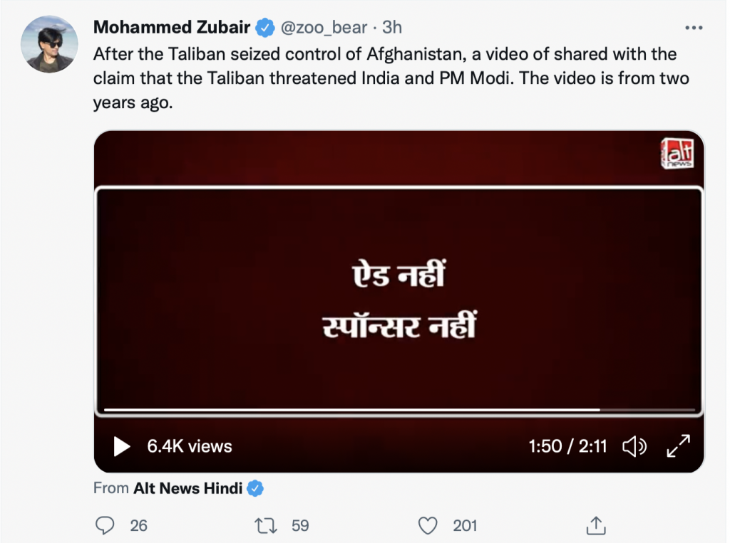Image resolution: width=730 pixels, height=543 pixels.
Task: Like the tweet with the heart icon
Action: 427,525
